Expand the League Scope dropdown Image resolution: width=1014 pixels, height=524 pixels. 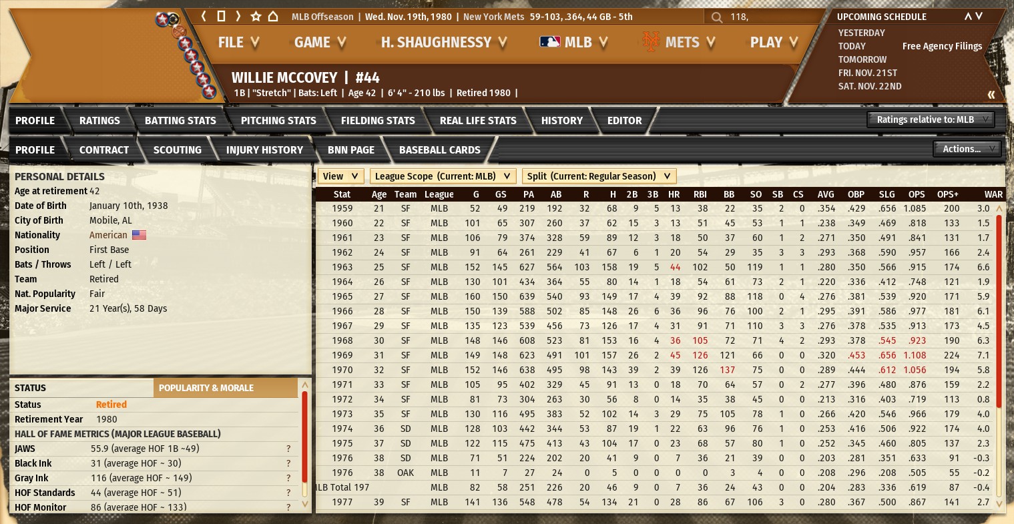coord(443,176)
